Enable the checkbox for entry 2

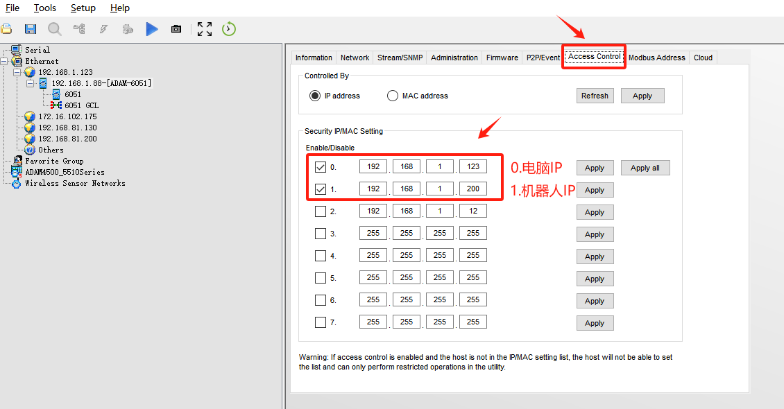pyautogui.click(x=321, y=211)
